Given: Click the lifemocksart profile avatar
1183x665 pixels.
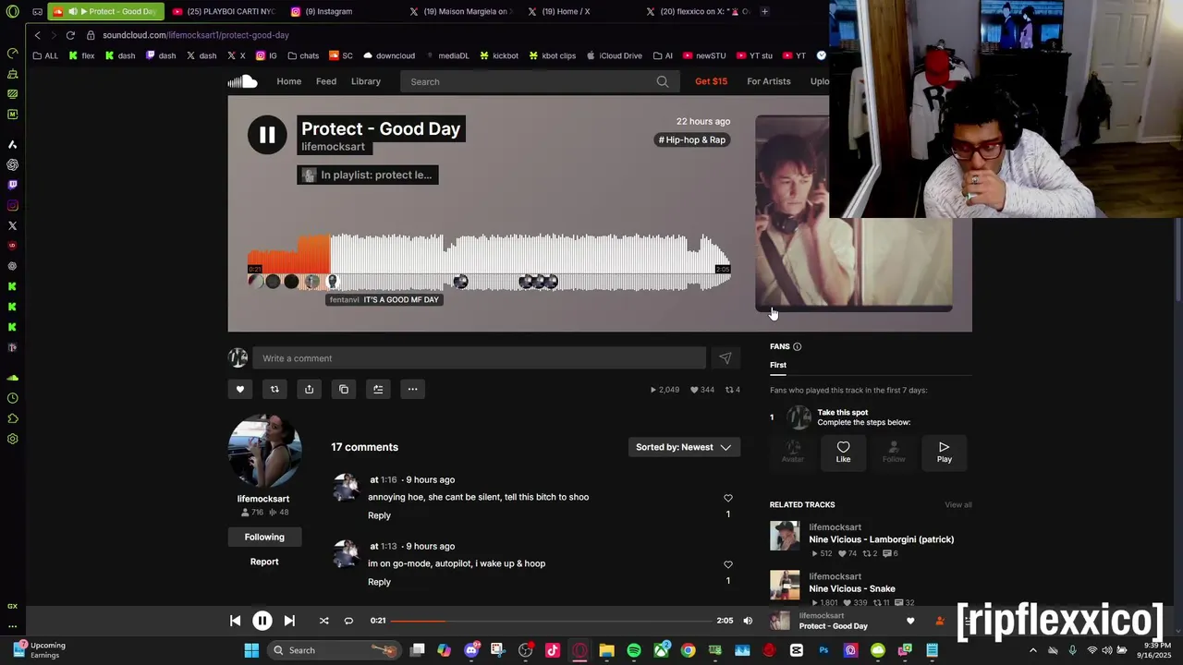Looking at the screenshot, I should pyautogui.click(x=264, y=451).
